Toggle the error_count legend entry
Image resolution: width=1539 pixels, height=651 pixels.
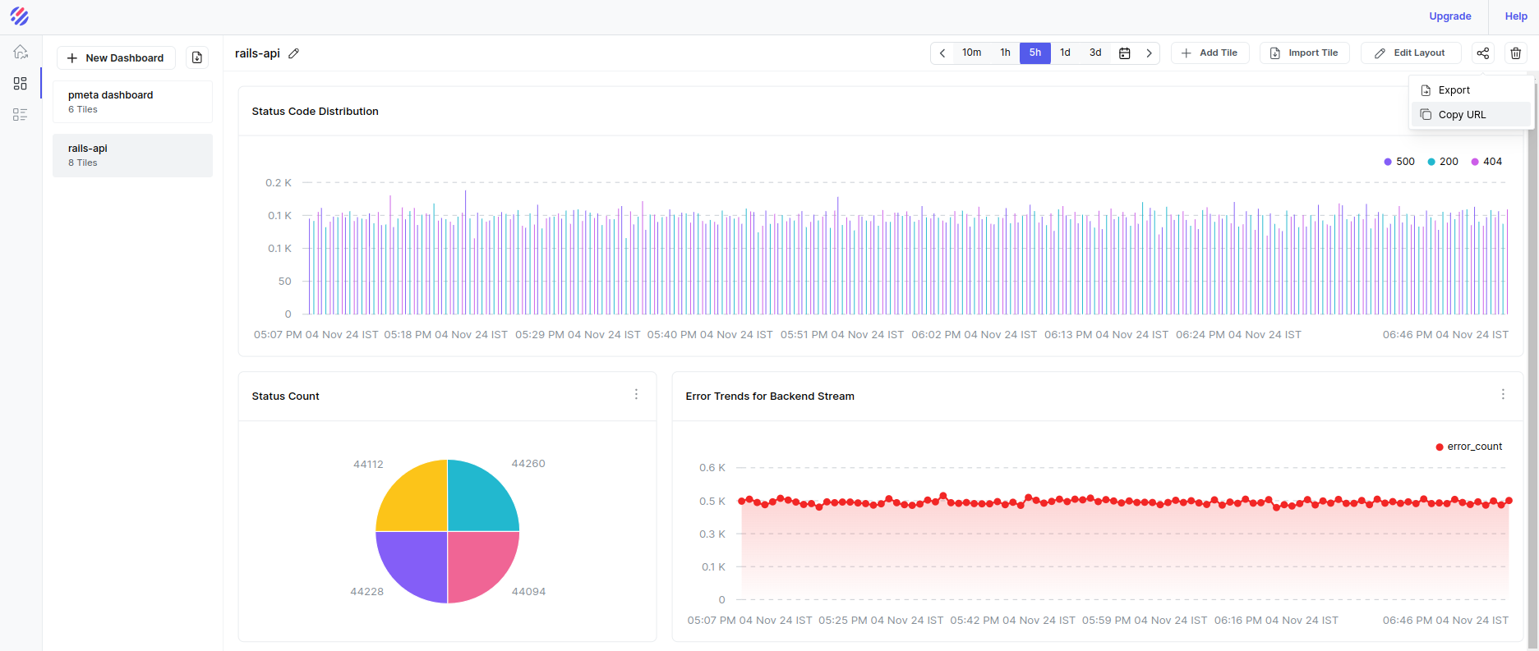click(x=1468, y=447)
